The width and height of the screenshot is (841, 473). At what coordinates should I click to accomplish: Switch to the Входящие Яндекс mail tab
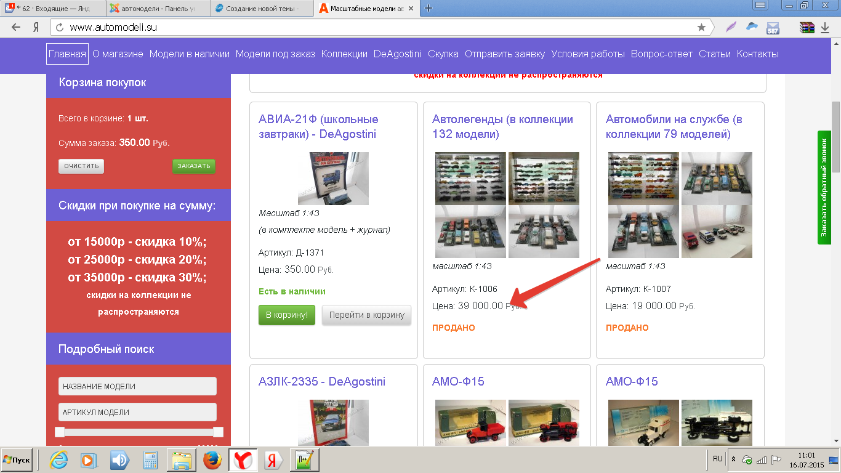coord(53,9)
